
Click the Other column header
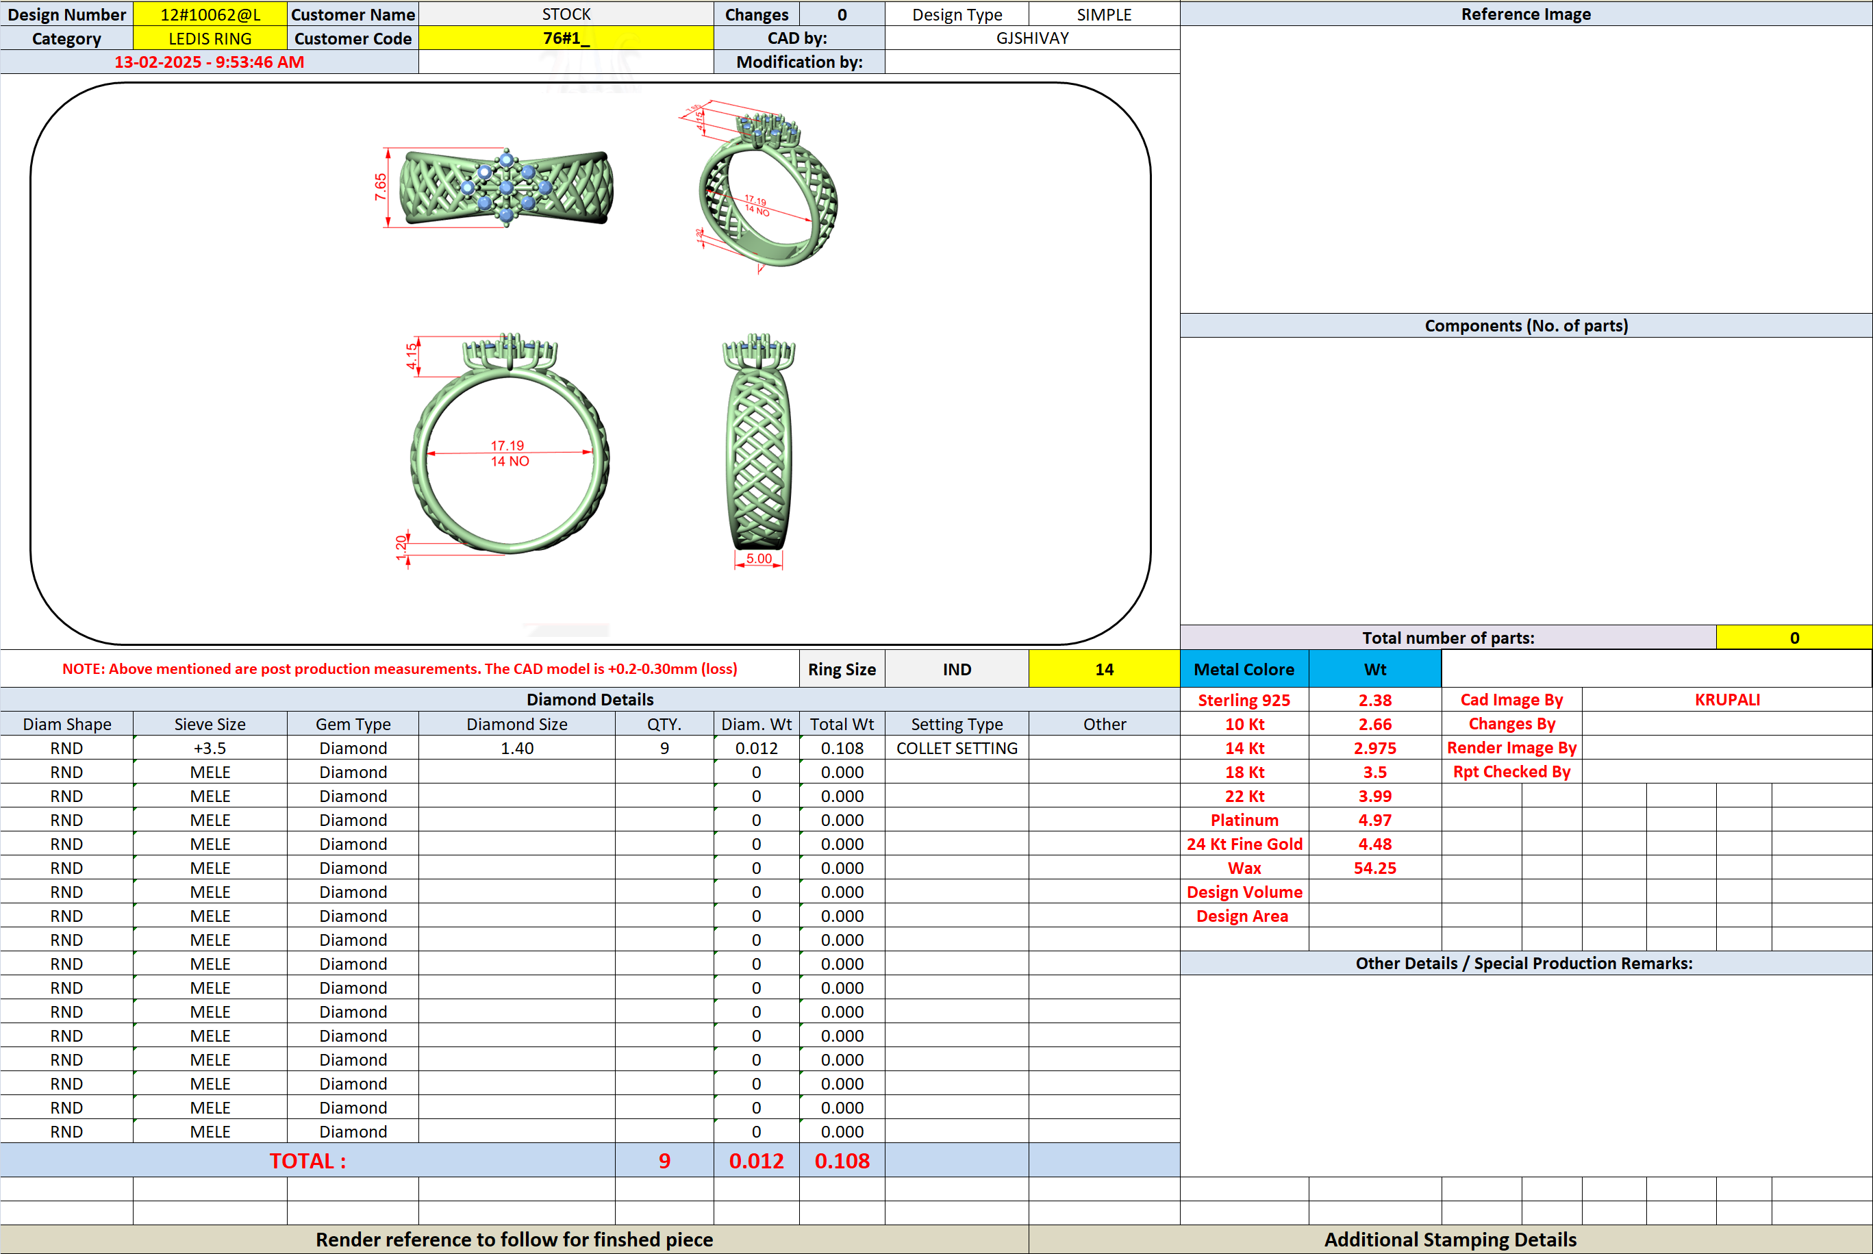(x=1104, y=724)
